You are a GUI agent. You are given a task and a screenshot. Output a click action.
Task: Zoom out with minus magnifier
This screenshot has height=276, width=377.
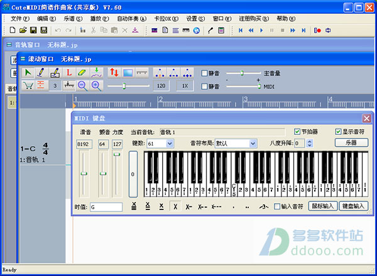click(82, 86)
